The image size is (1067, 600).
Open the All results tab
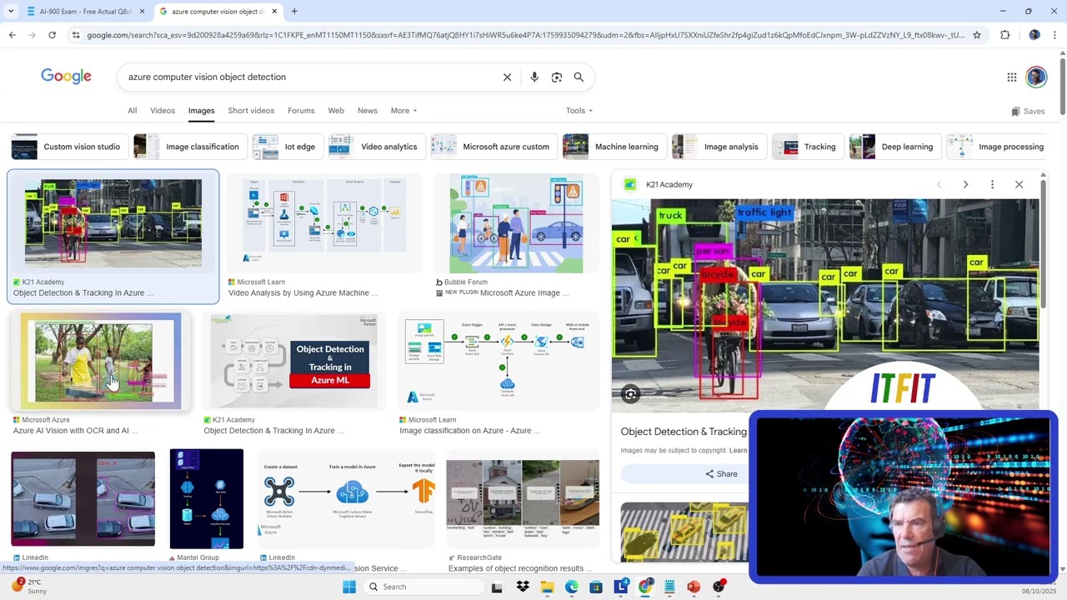tap(132, 111)
